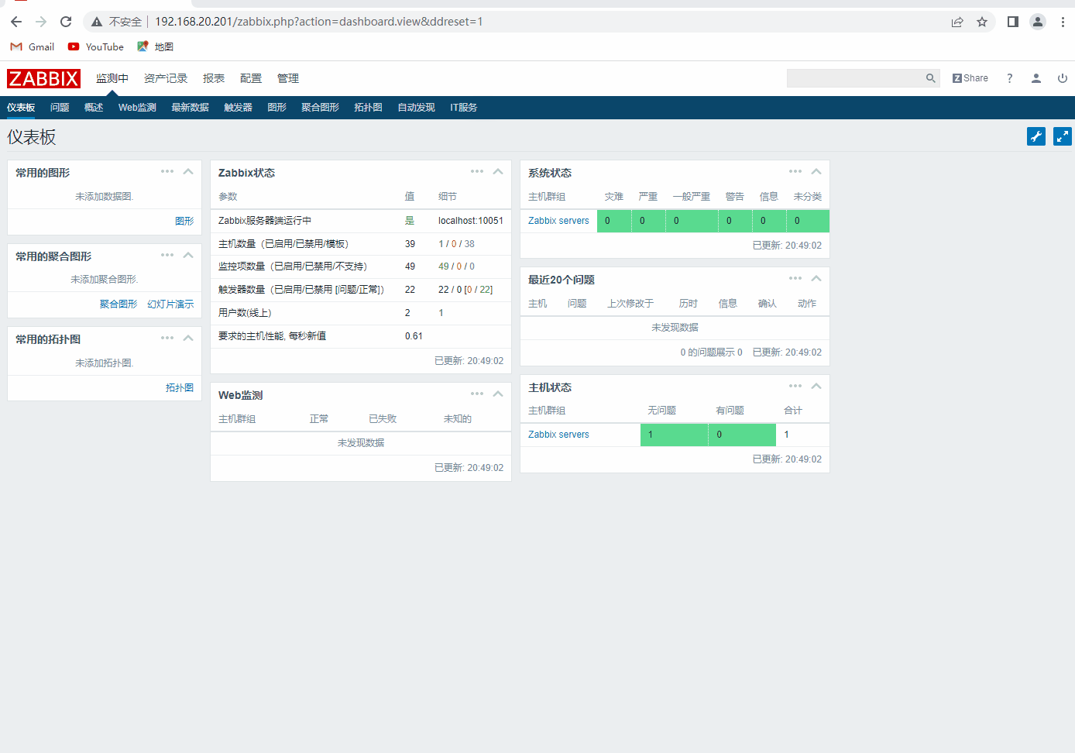1075x753 pixels.
Task: Click the 幻灯片演示 link
Action: pos(170,304)
